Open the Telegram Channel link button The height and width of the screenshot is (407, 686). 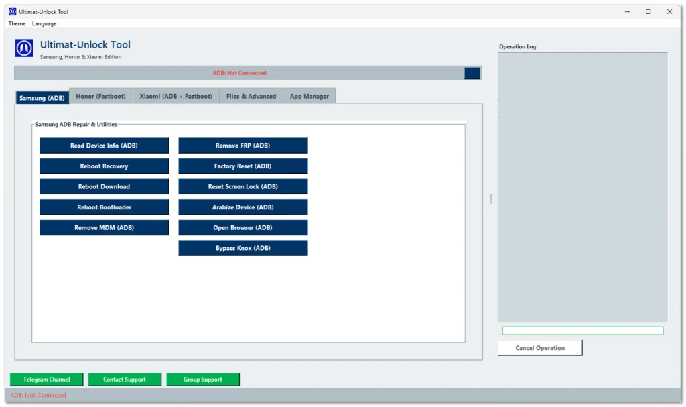[46, 380]
